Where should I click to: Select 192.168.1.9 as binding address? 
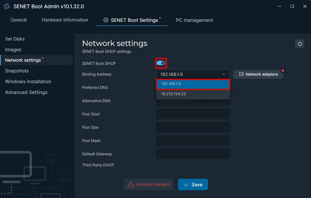(193, 84)
